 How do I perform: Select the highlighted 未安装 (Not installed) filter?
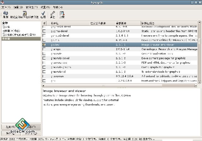pos(21,39)
